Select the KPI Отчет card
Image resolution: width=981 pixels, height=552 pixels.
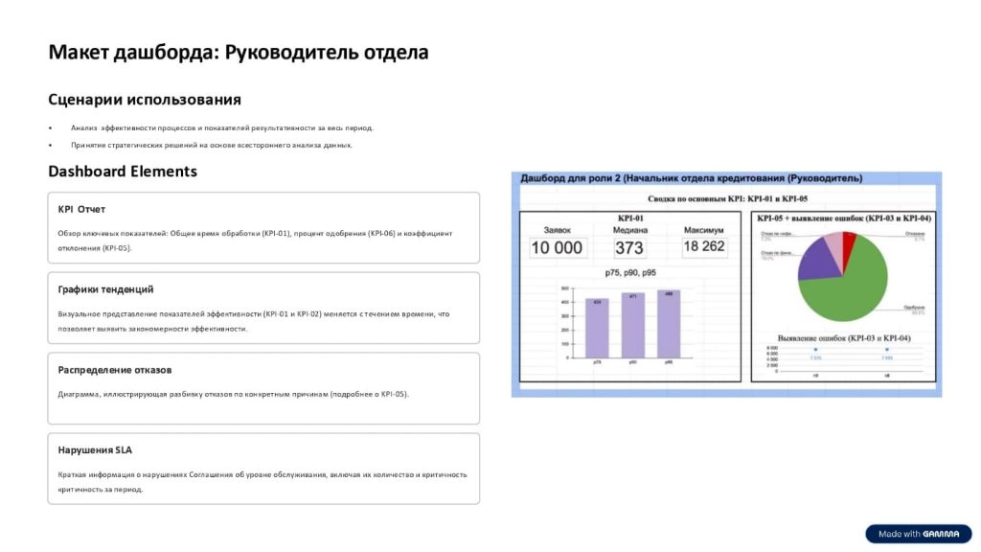(x=263, y=228)
